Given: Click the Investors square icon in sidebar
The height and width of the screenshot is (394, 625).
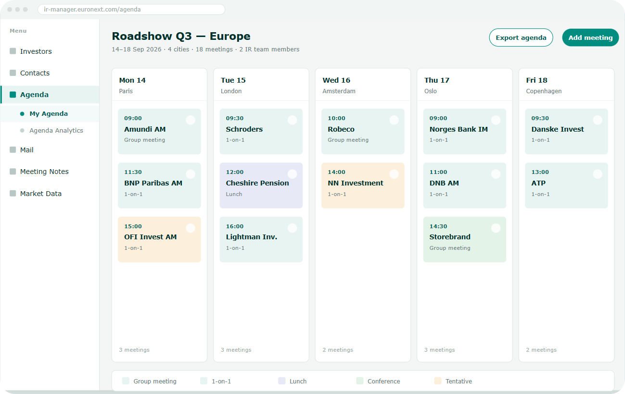Looking at the screenshot, I should pos(13,51).
